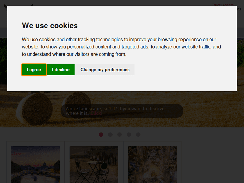244x183 pixels.
Task: Click the cookie description paragraph text
Action: click(121, 47)
